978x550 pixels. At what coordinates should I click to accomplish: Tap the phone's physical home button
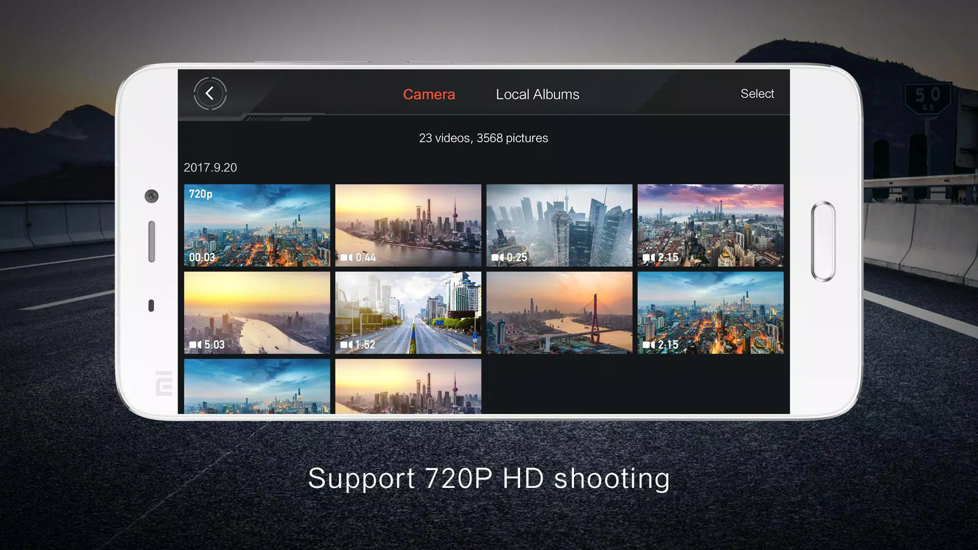(x=823, y=241)
